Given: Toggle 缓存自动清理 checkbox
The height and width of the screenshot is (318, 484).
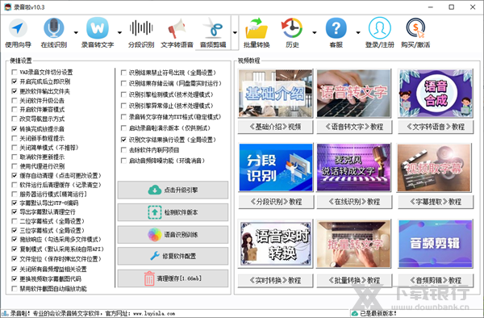Looking at the screenshot, I should pyautogui.click(x=15, y=175).
